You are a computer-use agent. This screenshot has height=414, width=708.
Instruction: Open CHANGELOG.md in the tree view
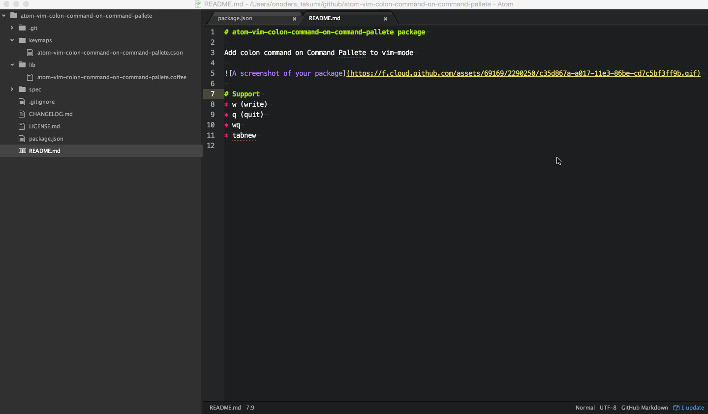pyautogui.click(x=51, y=114)
